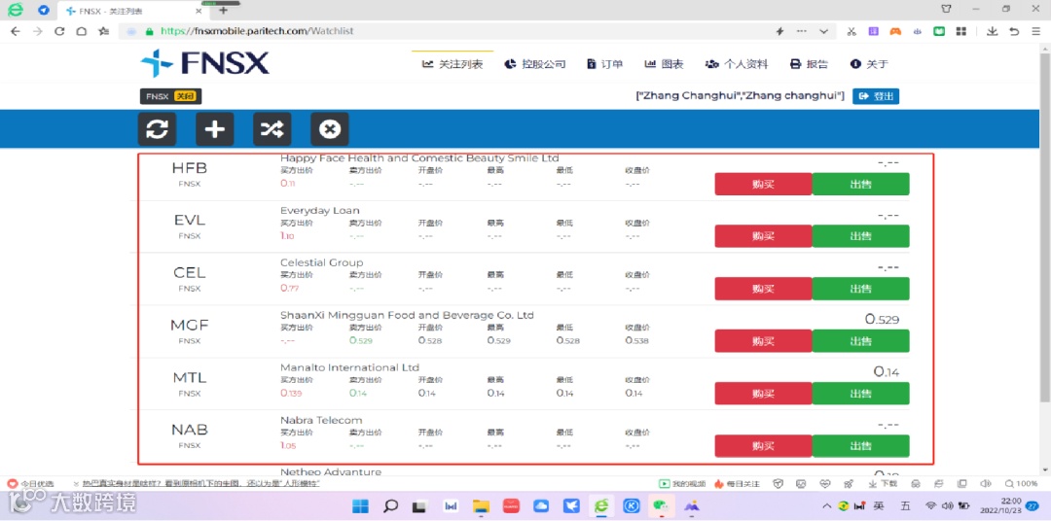Log out with the 登出 button
Image resolution: width=1051 pixels, height=521 pixels.
(876, 96)
